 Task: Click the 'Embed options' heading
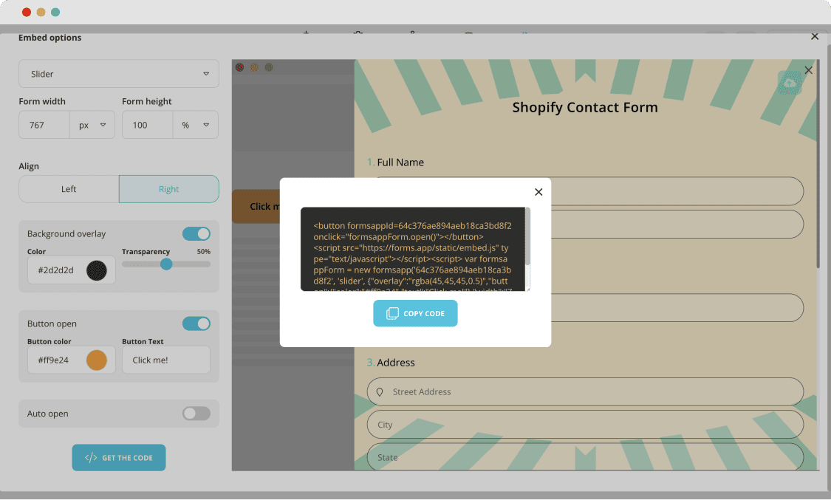pyautogui.click(x=49, y=38)
